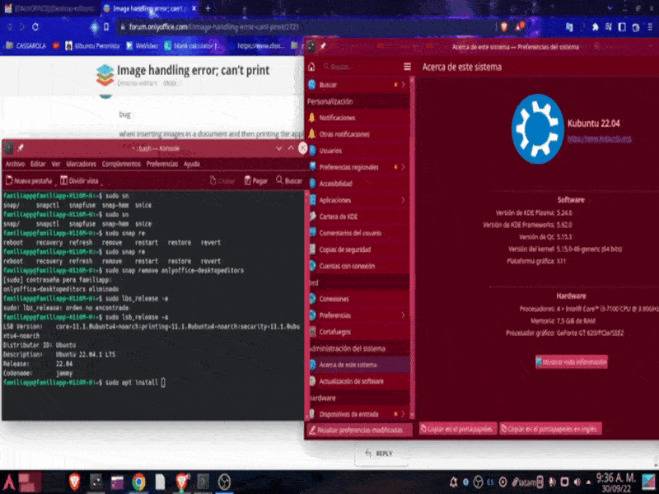
Task: Open a new browser tab with plus
Action: point(208,8)
